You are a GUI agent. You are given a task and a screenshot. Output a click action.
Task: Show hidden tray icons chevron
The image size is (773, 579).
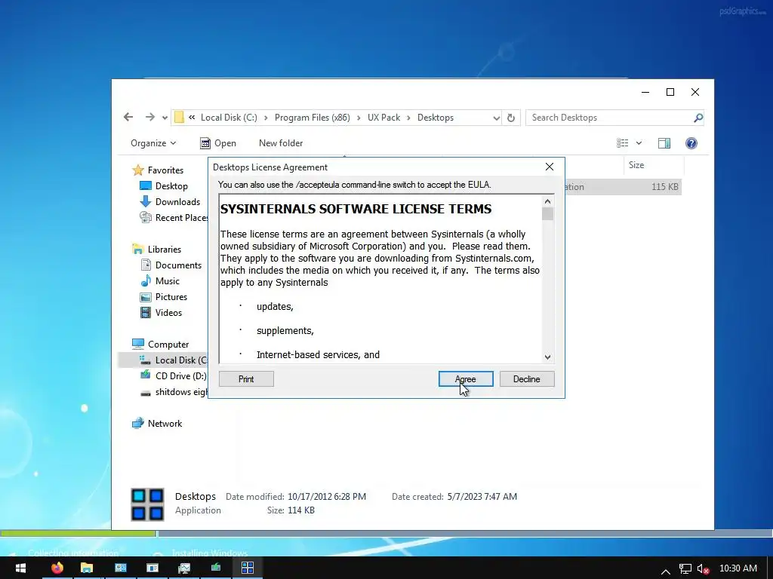[666, 571]
